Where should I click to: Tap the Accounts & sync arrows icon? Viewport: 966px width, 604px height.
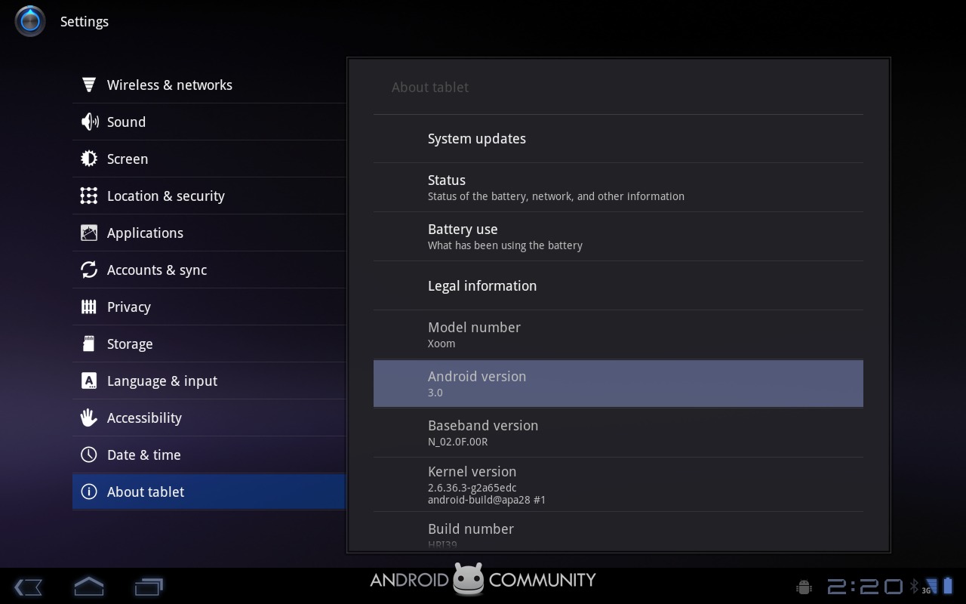(89, 270)
